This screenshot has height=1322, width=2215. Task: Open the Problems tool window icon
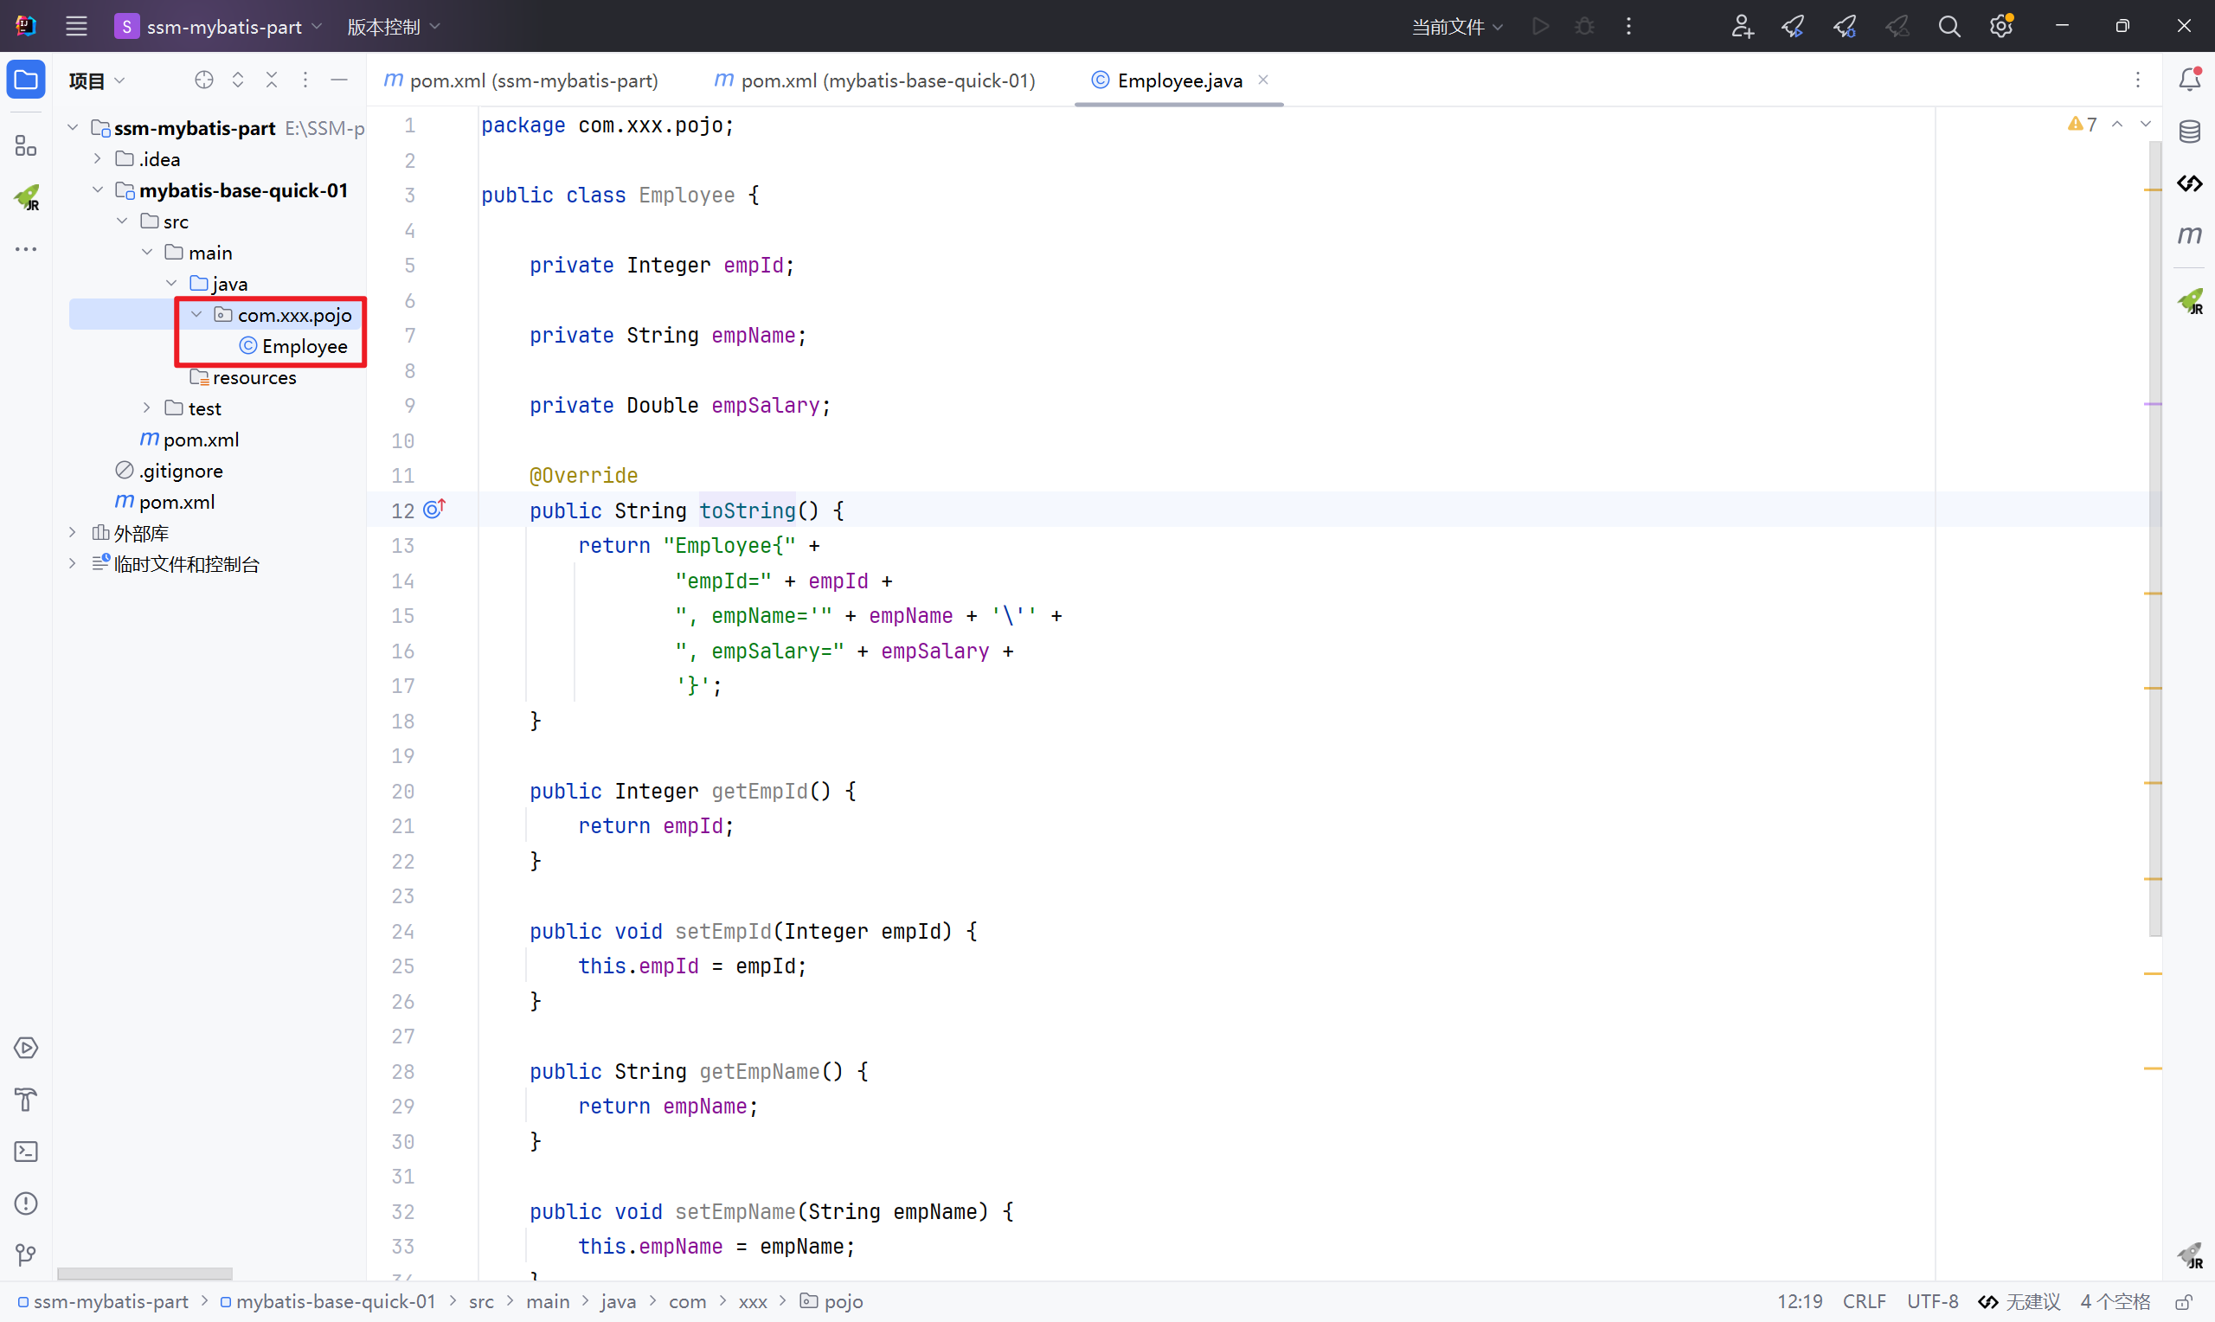pyautogui.click(x=26, y=1203)
